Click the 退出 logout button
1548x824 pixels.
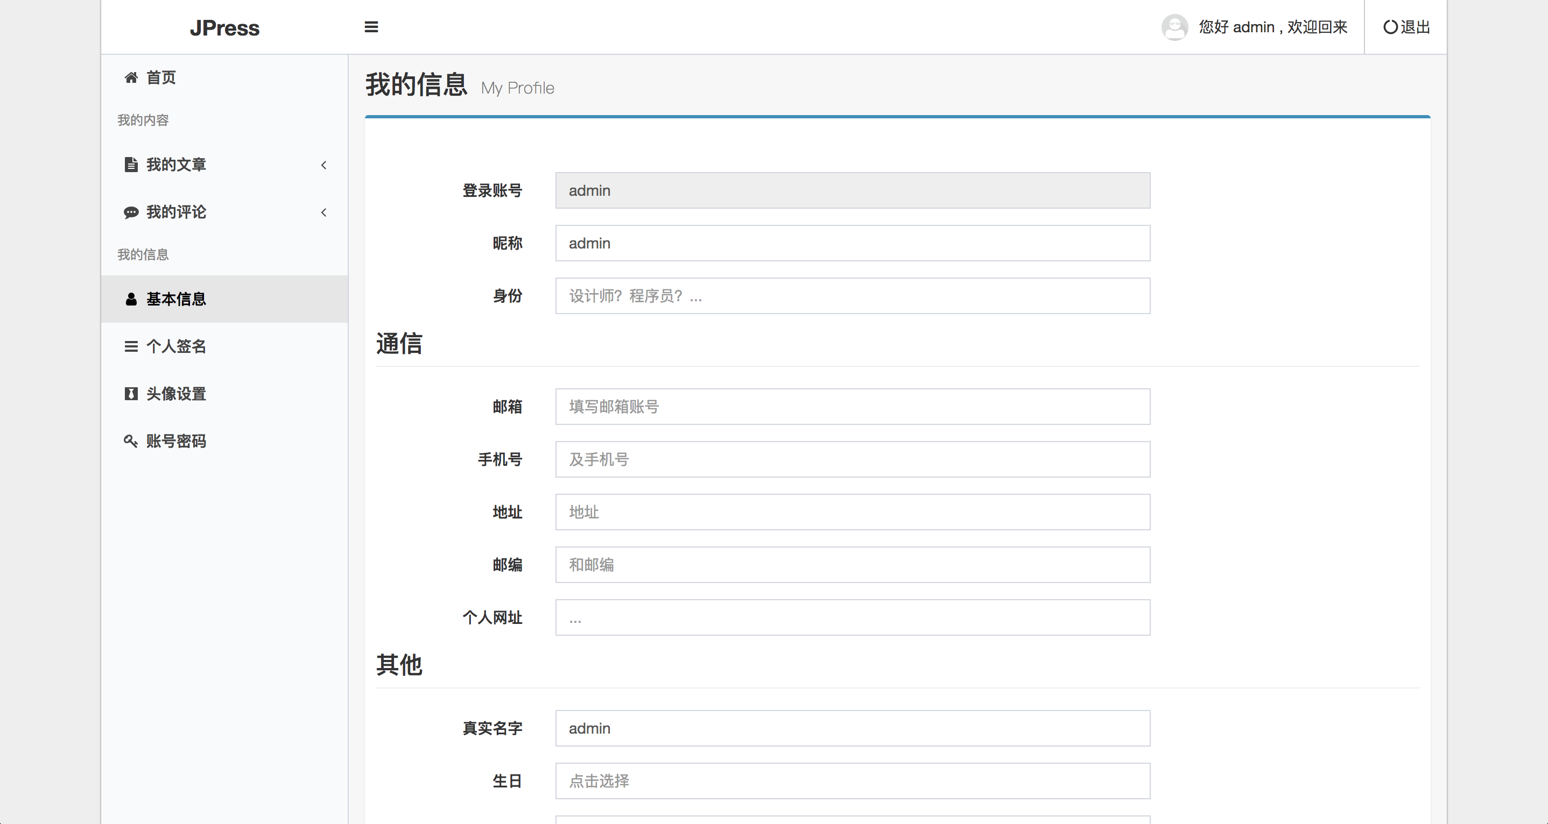point(1406,27)
